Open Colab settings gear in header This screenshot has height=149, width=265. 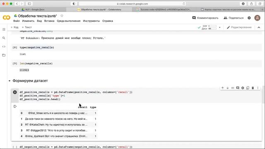tap(249, 18)
